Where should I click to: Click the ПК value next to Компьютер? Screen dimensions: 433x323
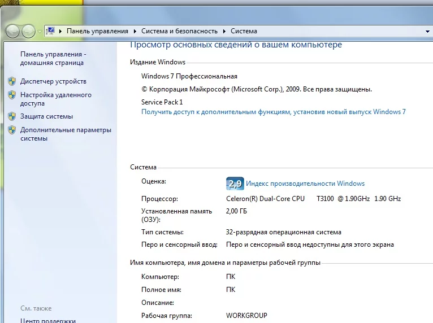click(231, 277)
